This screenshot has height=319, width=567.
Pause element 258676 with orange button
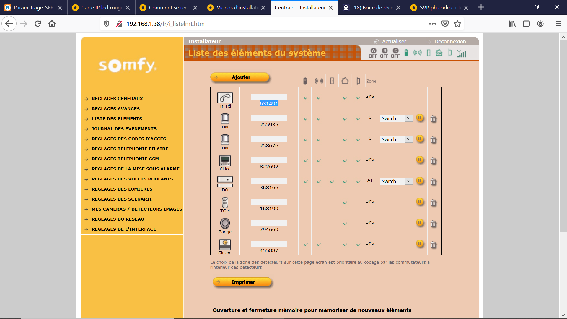click(420, 139)
